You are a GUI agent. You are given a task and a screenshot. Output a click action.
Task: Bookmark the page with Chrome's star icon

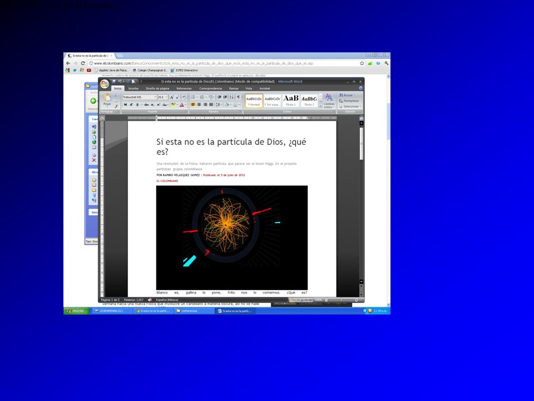tap(362, 63)
